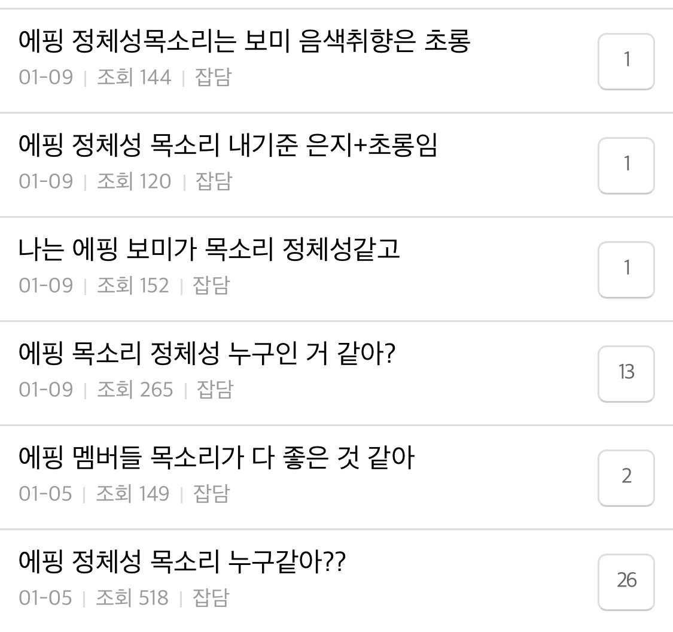This screenshot has height=632, width=673.
Task: Click comment count 1 on 은지+초롱임 post
Action: 626,165
